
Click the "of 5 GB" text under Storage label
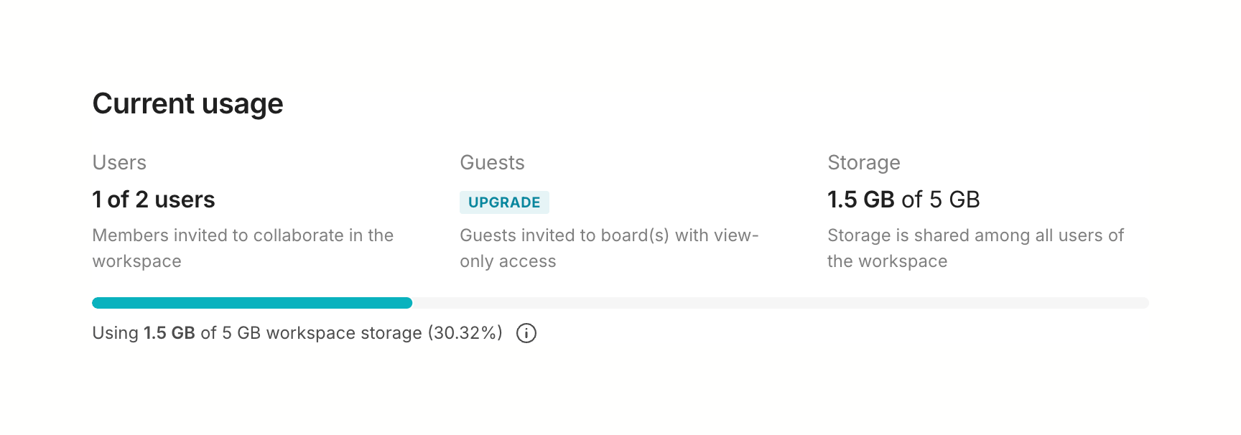[x=941, y=200]
